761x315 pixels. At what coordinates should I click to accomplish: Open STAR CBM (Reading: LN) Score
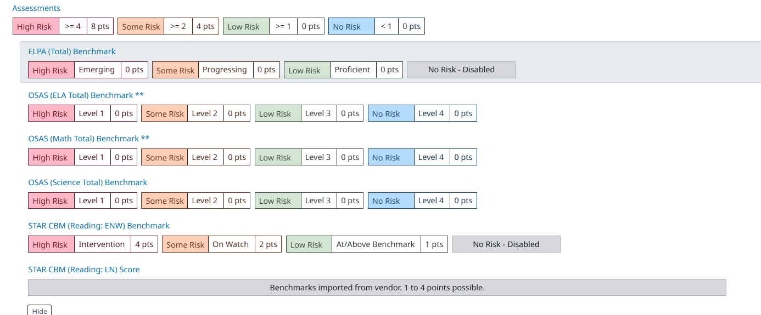coord(84,270)
